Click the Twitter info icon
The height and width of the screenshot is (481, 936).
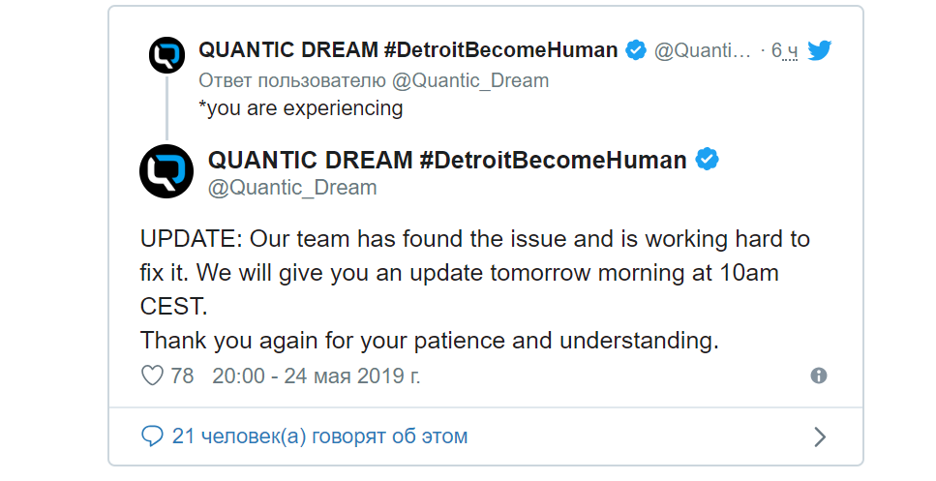tap(819, 376)
